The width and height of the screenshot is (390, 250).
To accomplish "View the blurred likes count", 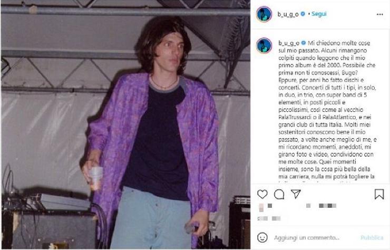I will [x=297, y=206].
